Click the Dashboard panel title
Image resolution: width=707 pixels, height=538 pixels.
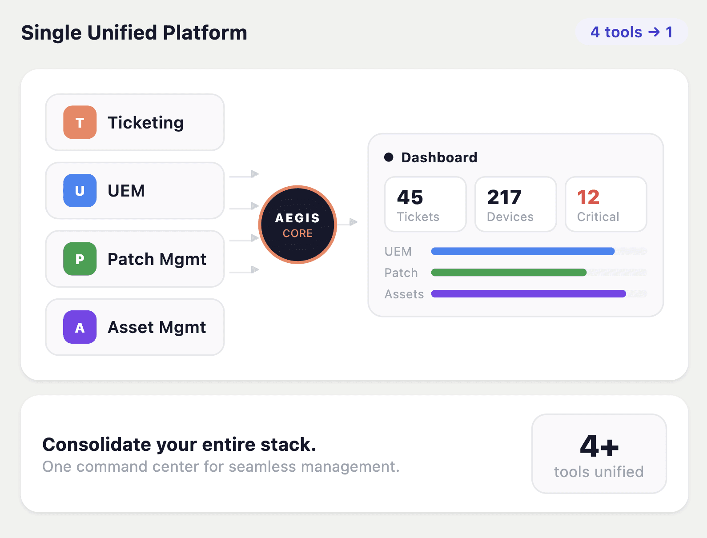click(x=439, y=157)
